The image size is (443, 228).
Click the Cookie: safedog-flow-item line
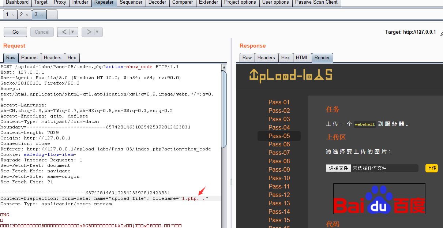pos(38,154)
